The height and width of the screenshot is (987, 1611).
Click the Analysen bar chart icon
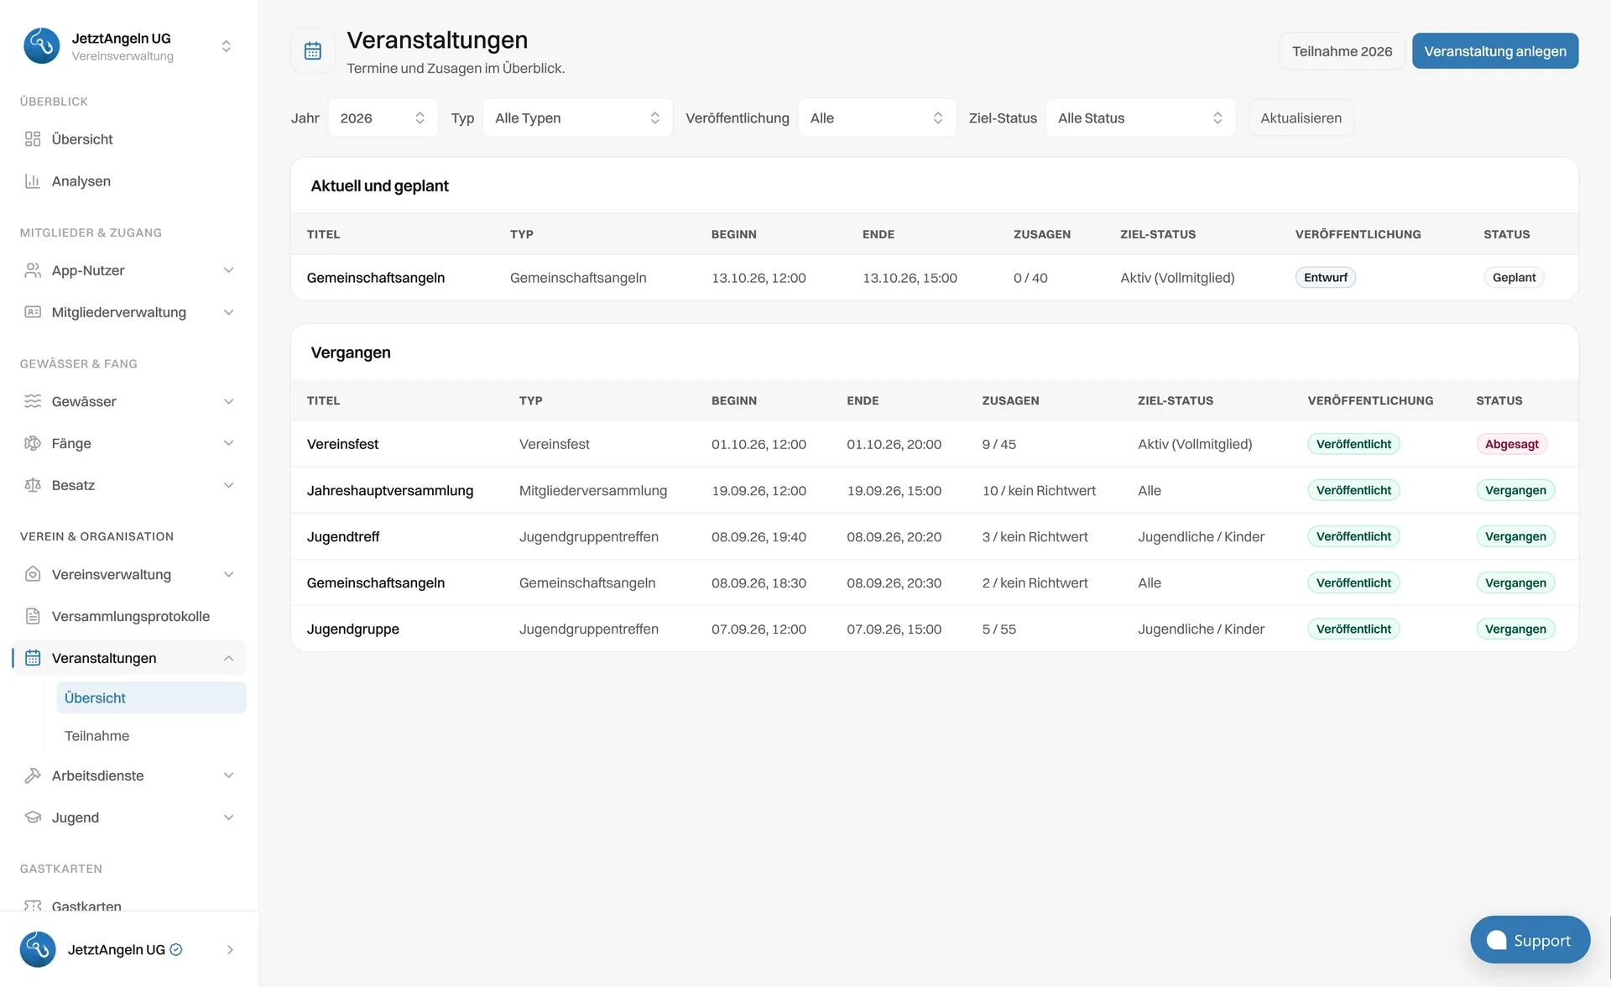(x=33, y=181)
